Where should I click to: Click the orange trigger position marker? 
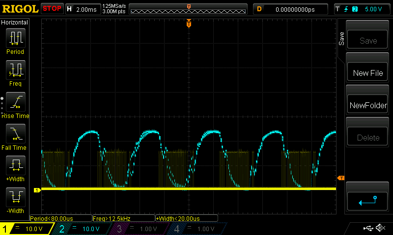click(x=189, y=23)
